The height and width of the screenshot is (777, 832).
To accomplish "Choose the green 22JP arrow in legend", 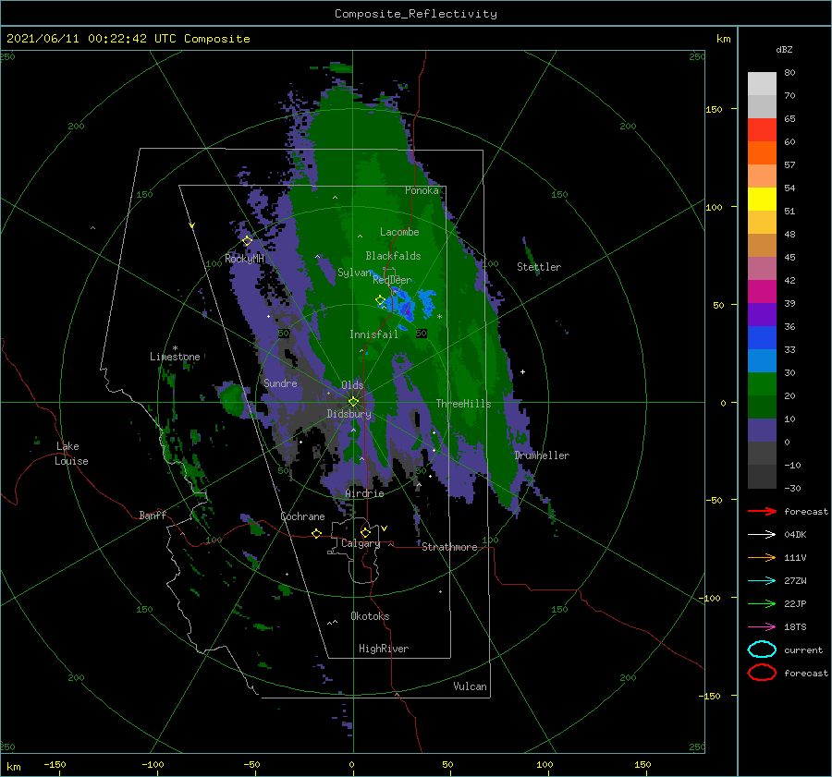I will click(762, 603).
